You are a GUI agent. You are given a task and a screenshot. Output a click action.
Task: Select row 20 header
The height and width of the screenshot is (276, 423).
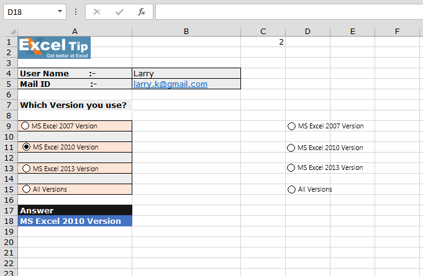point(9,242)
